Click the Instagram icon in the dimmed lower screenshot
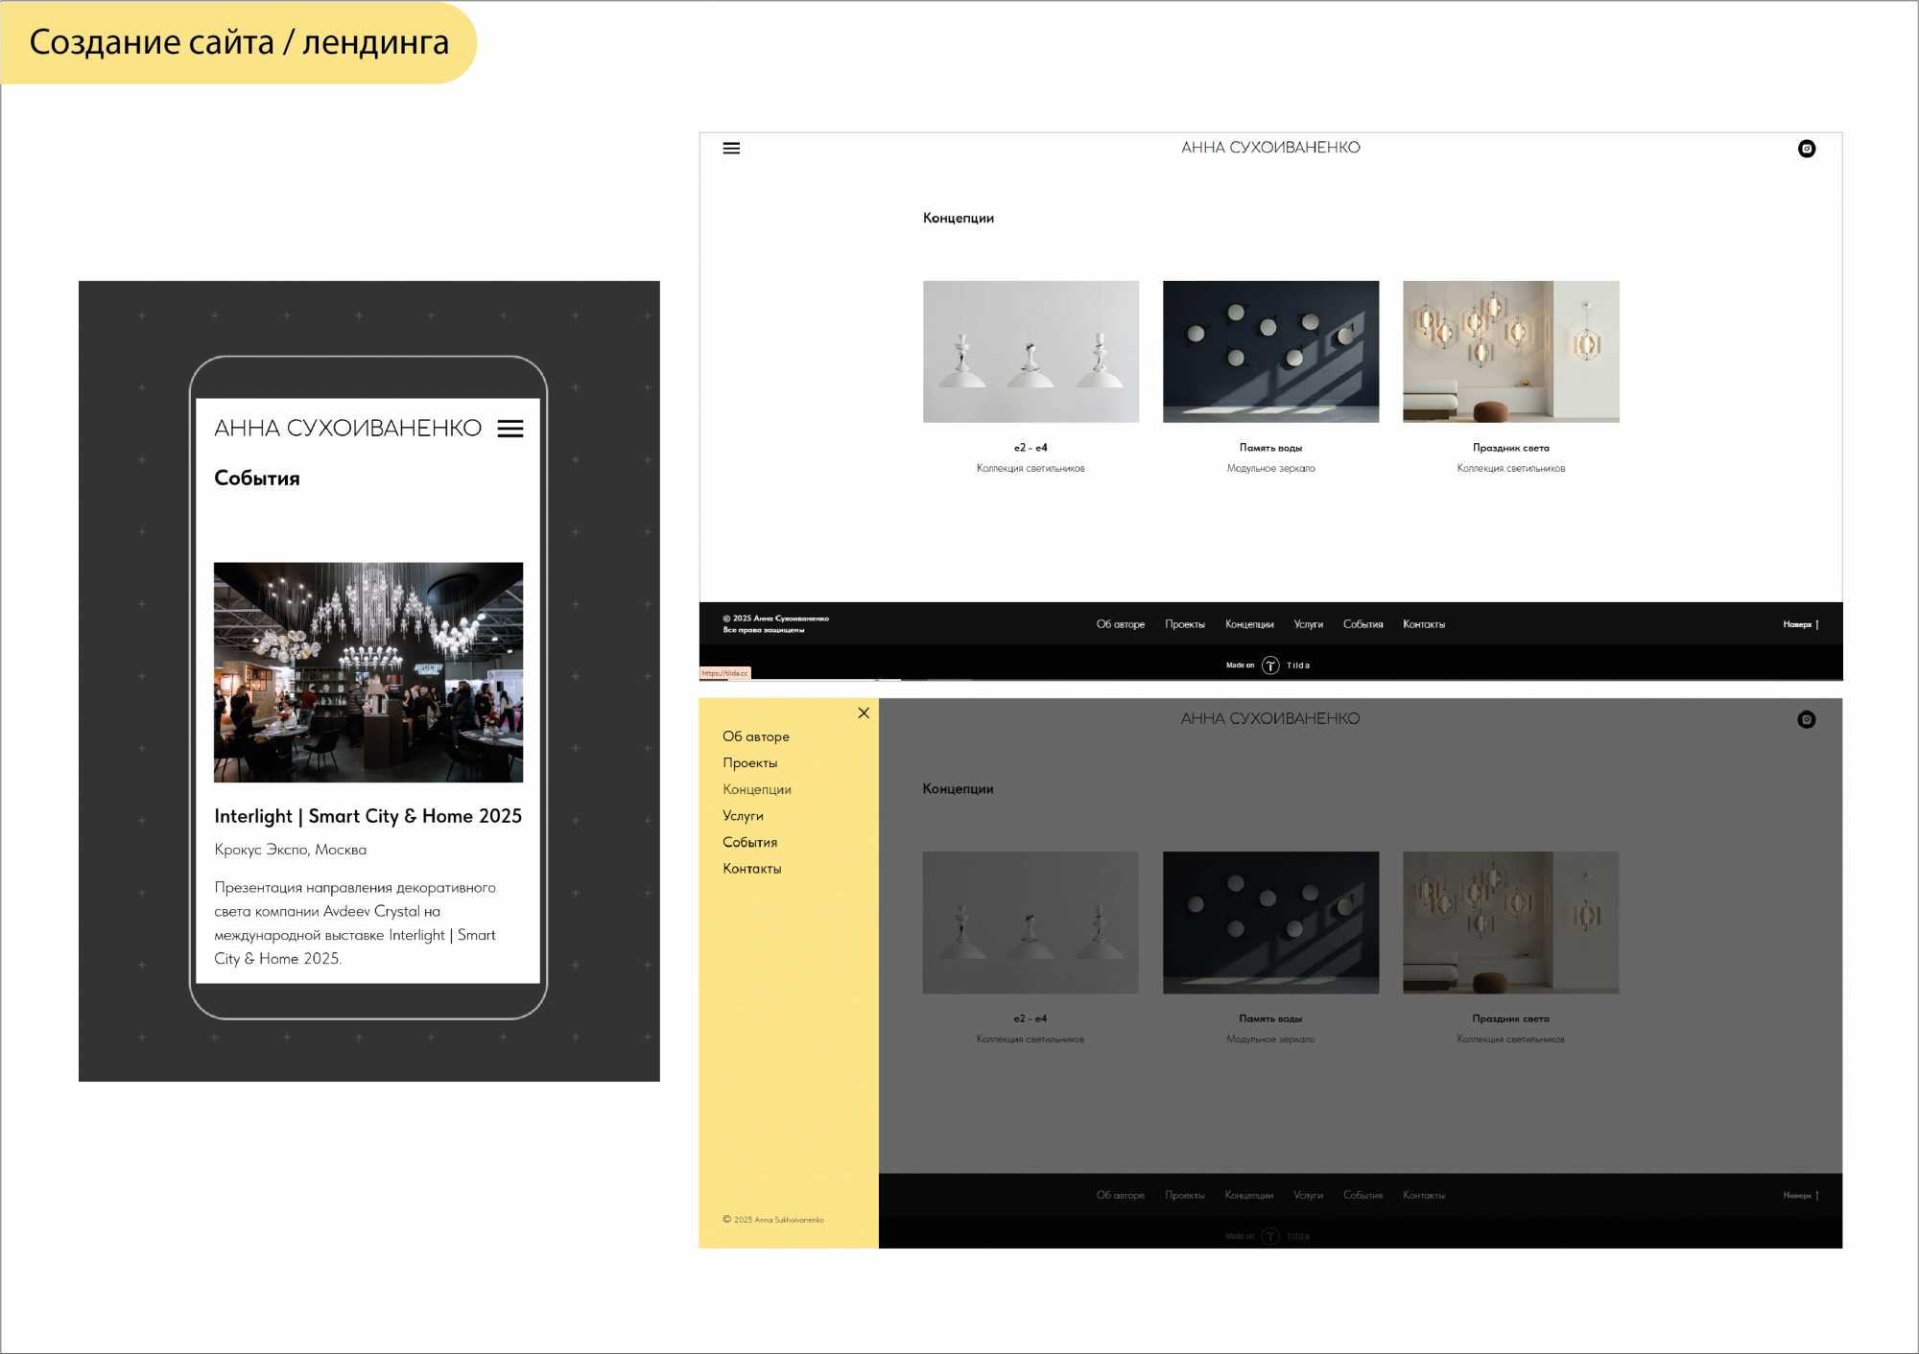Image resolution: width=1919 pixels, height=1354 pixels. coord(1806,719)
